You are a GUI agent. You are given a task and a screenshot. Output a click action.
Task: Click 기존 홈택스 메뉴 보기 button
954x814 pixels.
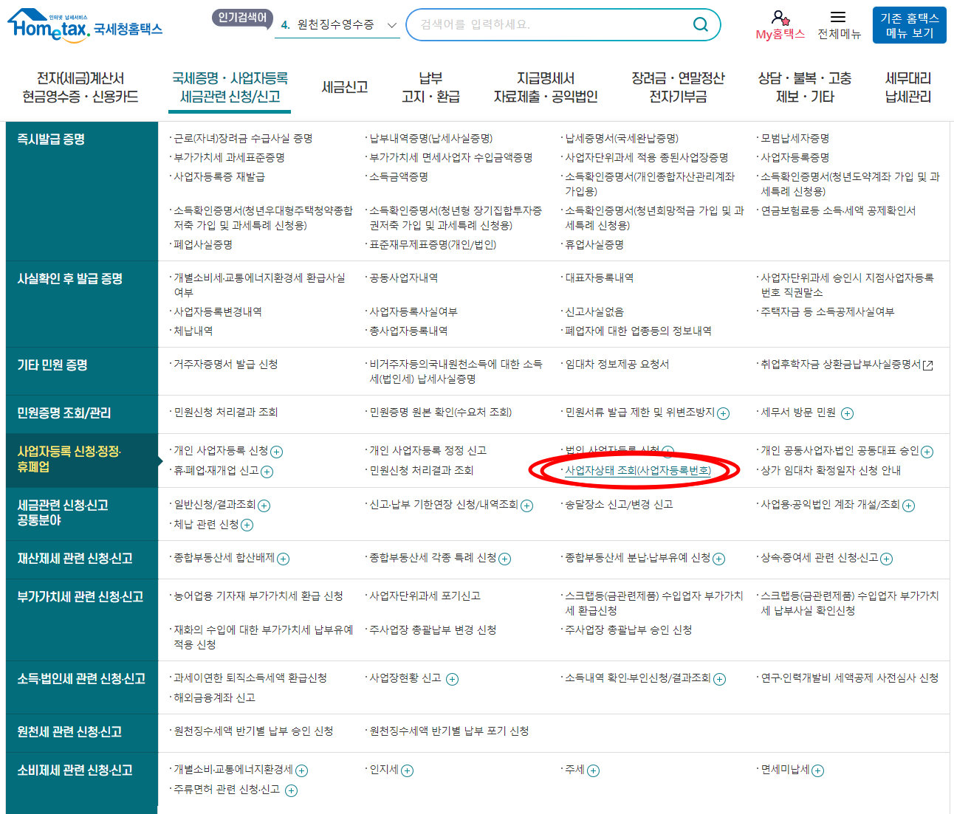[909, 25]
